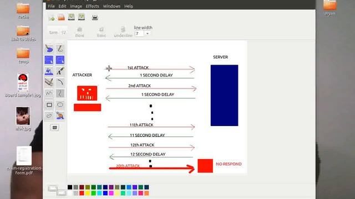Pick the black color swatch

pos(70,187)
